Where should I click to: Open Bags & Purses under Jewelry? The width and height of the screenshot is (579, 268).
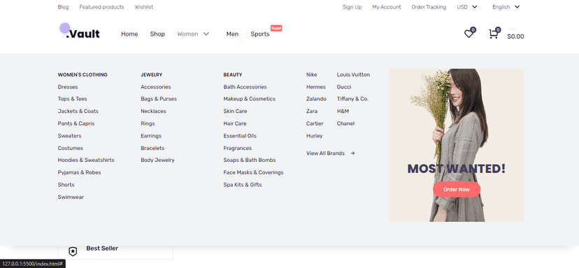(159, 99)
